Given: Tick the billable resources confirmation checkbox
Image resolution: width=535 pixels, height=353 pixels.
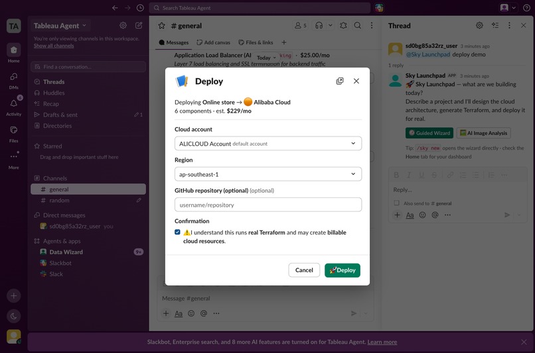Looking at the screenshot, I should [x=177, y=232].
